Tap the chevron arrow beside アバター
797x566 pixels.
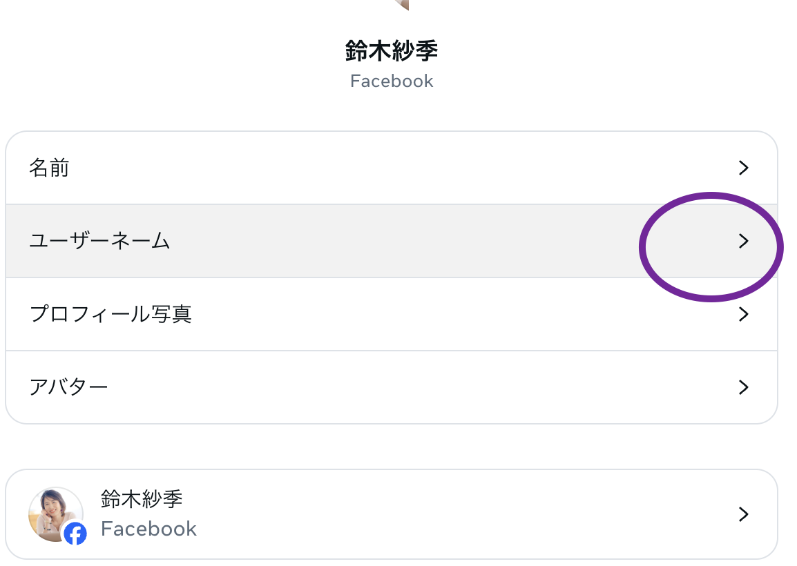click(743, 387)
